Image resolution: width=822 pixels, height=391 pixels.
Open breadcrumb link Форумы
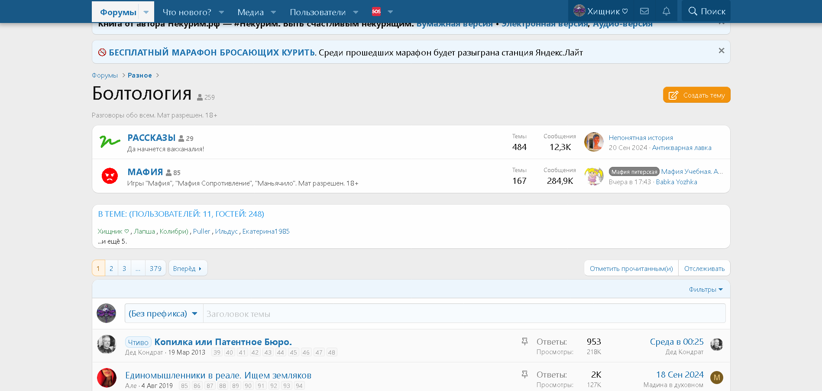coord(105,75)
